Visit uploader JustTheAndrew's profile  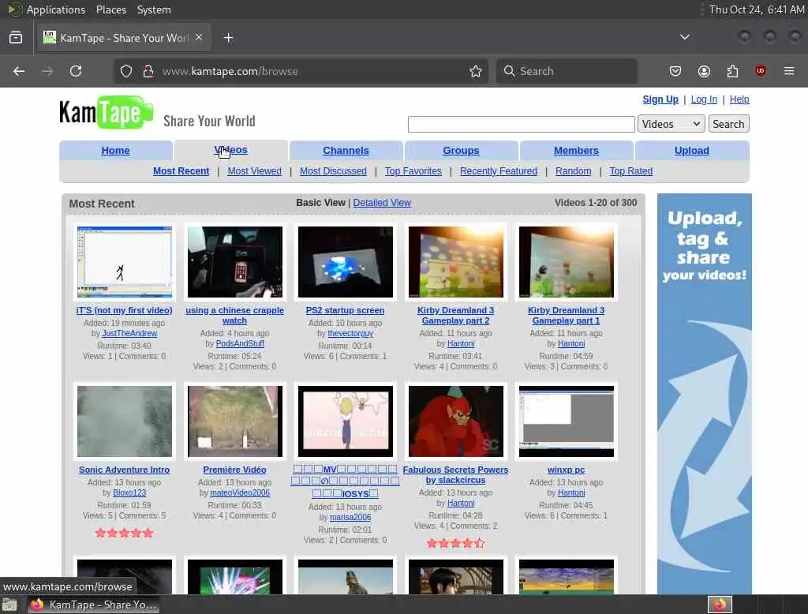point(129,334)
